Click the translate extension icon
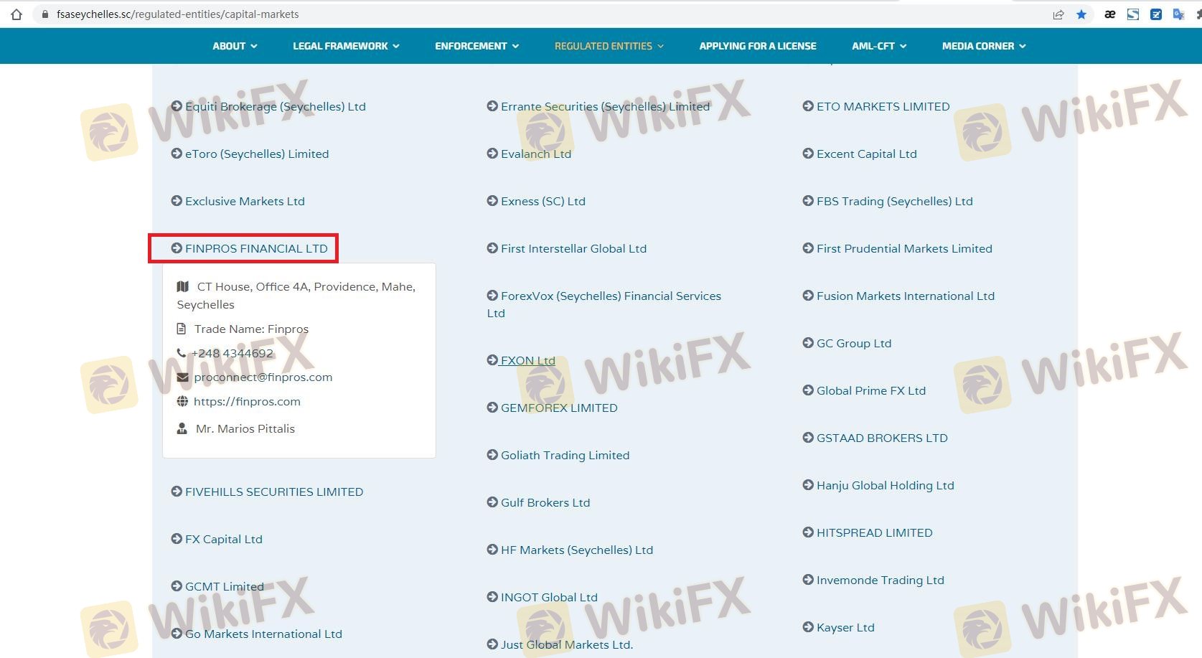The image size is (1202, 658). pyautogui.click(x=1178, y=14)
